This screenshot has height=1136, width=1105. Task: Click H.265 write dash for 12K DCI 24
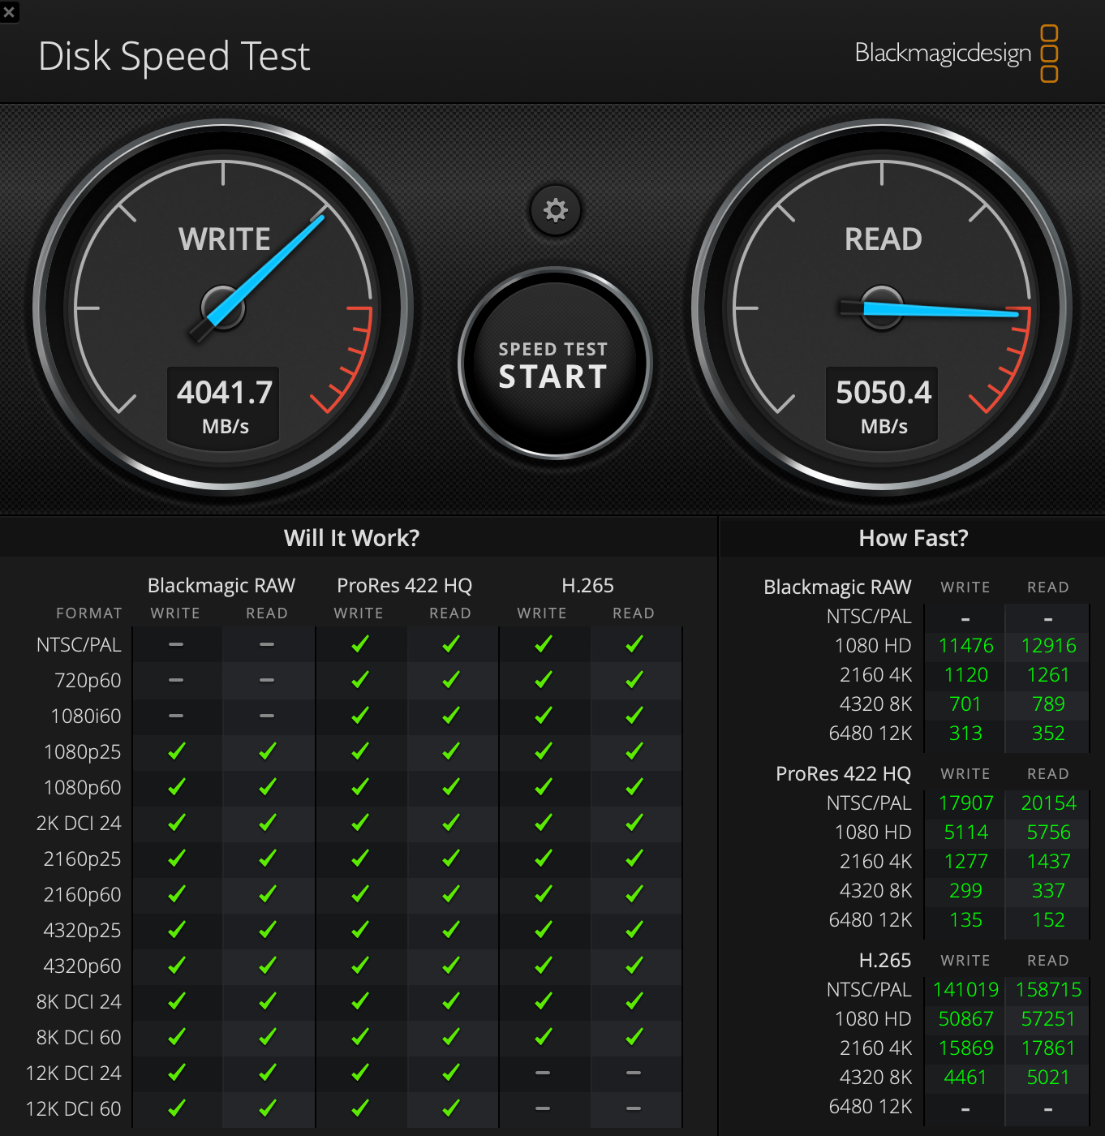point(543,1073)
